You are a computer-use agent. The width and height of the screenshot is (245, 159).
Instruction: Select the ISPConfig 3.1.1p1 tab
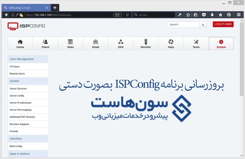click(x=26, y=8)
